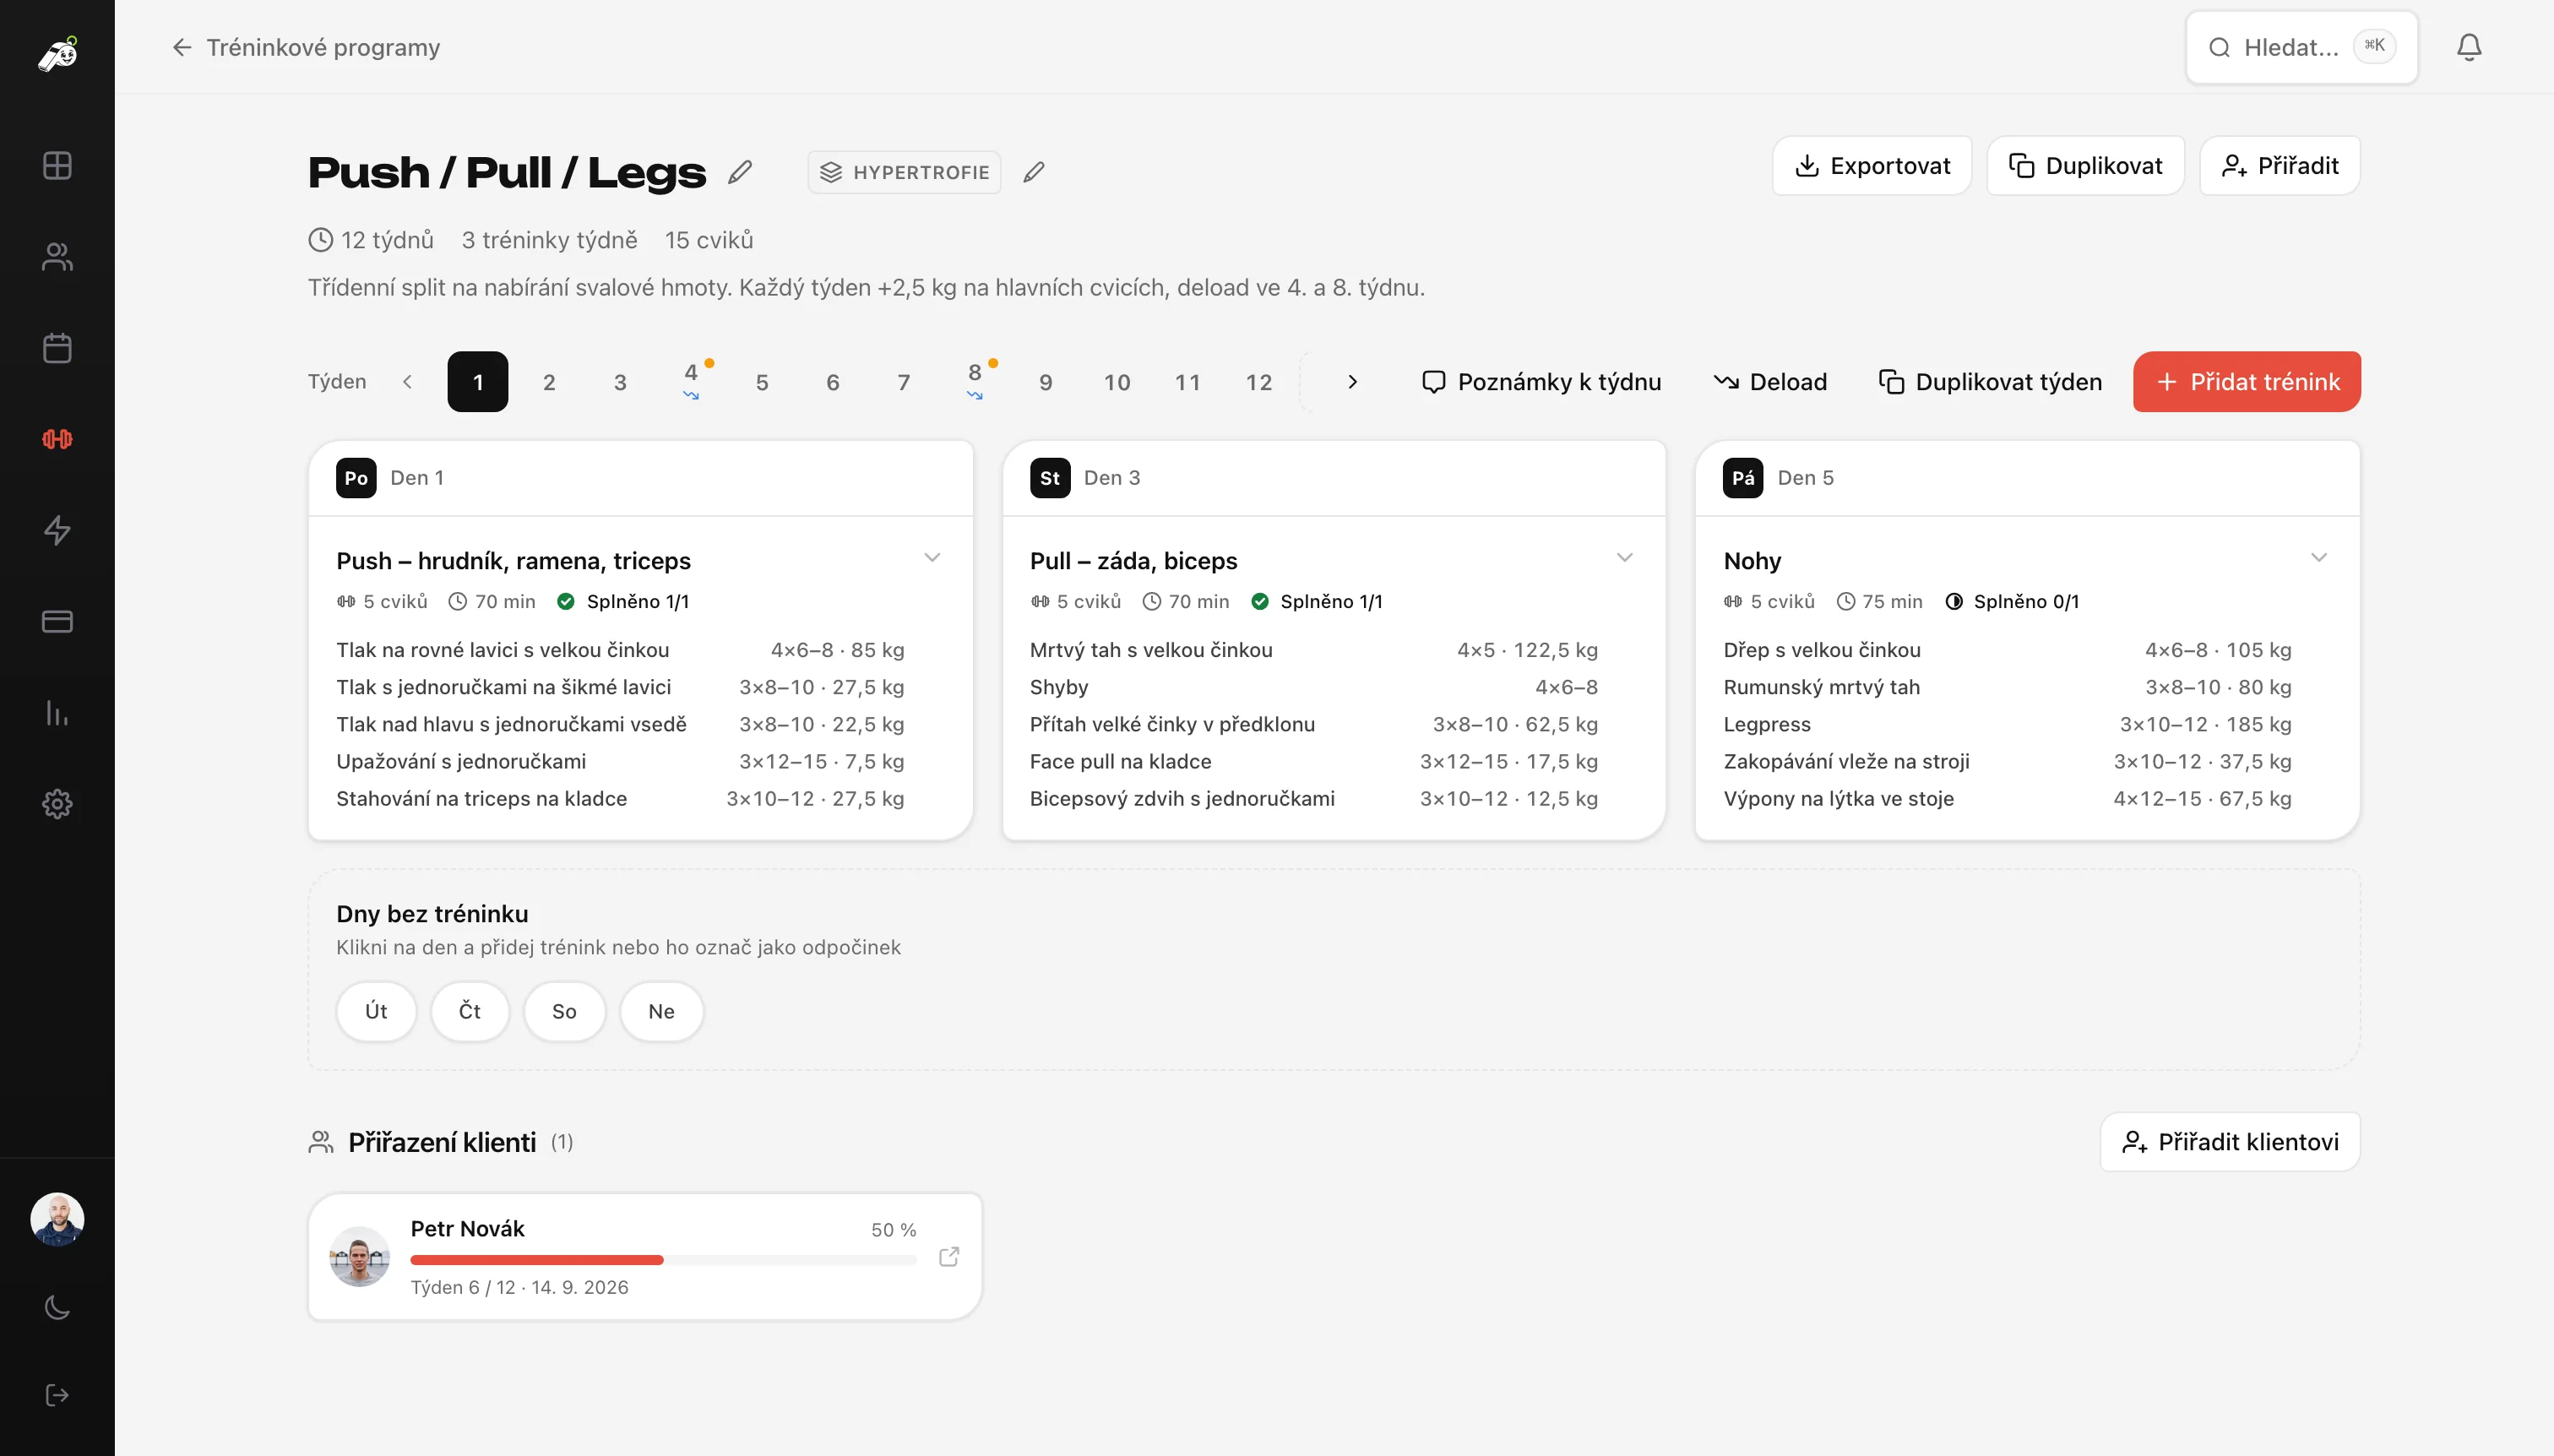The height and width of the screenshot is (1456, 2554).
Task: Select the Út rest day chip
Action: pyautogui.click(x=376, y=1011)
